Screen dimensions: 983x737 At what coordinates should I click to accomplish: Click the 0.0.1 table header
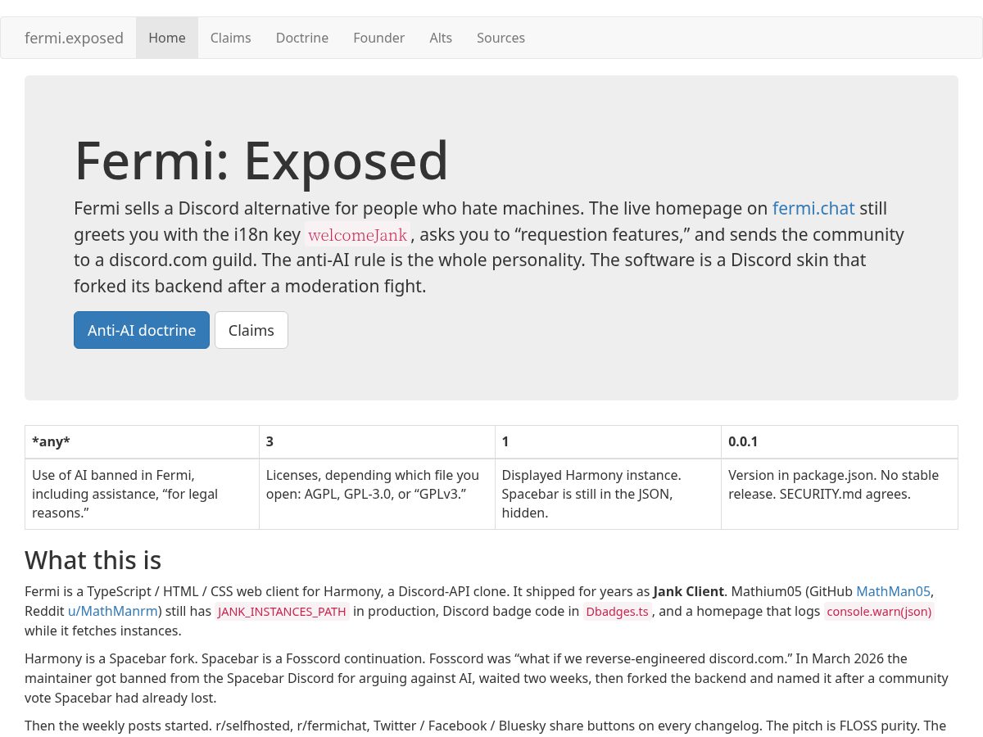click(840, 442)
